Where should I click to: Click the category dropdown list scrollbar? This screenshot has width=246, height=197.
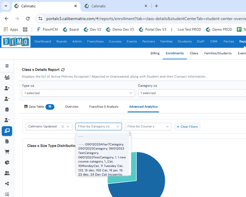(x=130, y=134)
